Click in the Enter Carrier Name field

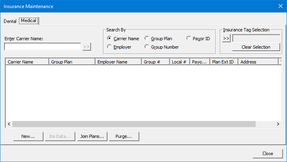[42, 47]
